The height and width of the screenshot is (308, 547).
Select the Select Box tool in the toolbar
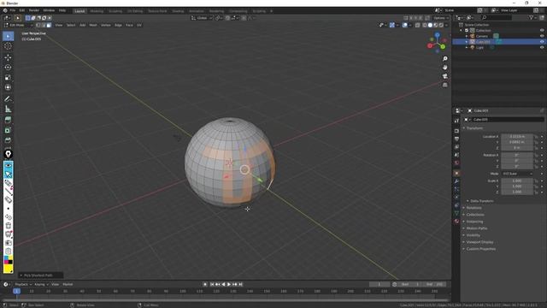pos(8,36)
